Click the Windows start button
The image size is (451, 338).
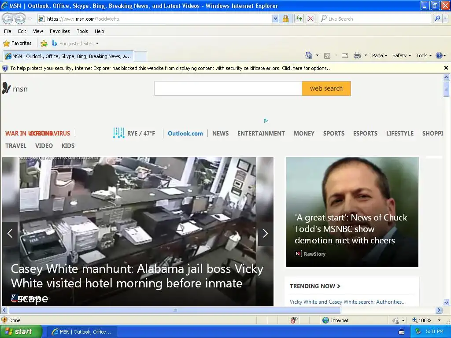point(21,332)
